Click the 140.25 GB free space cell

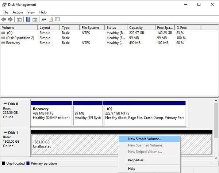pyautogui.click(x=165, y=33)
